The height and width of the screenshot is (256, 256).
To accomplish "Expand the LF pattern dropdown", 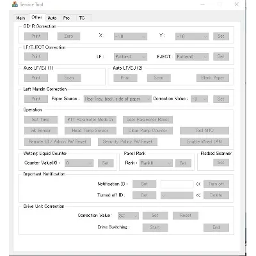I will (131, 57).
